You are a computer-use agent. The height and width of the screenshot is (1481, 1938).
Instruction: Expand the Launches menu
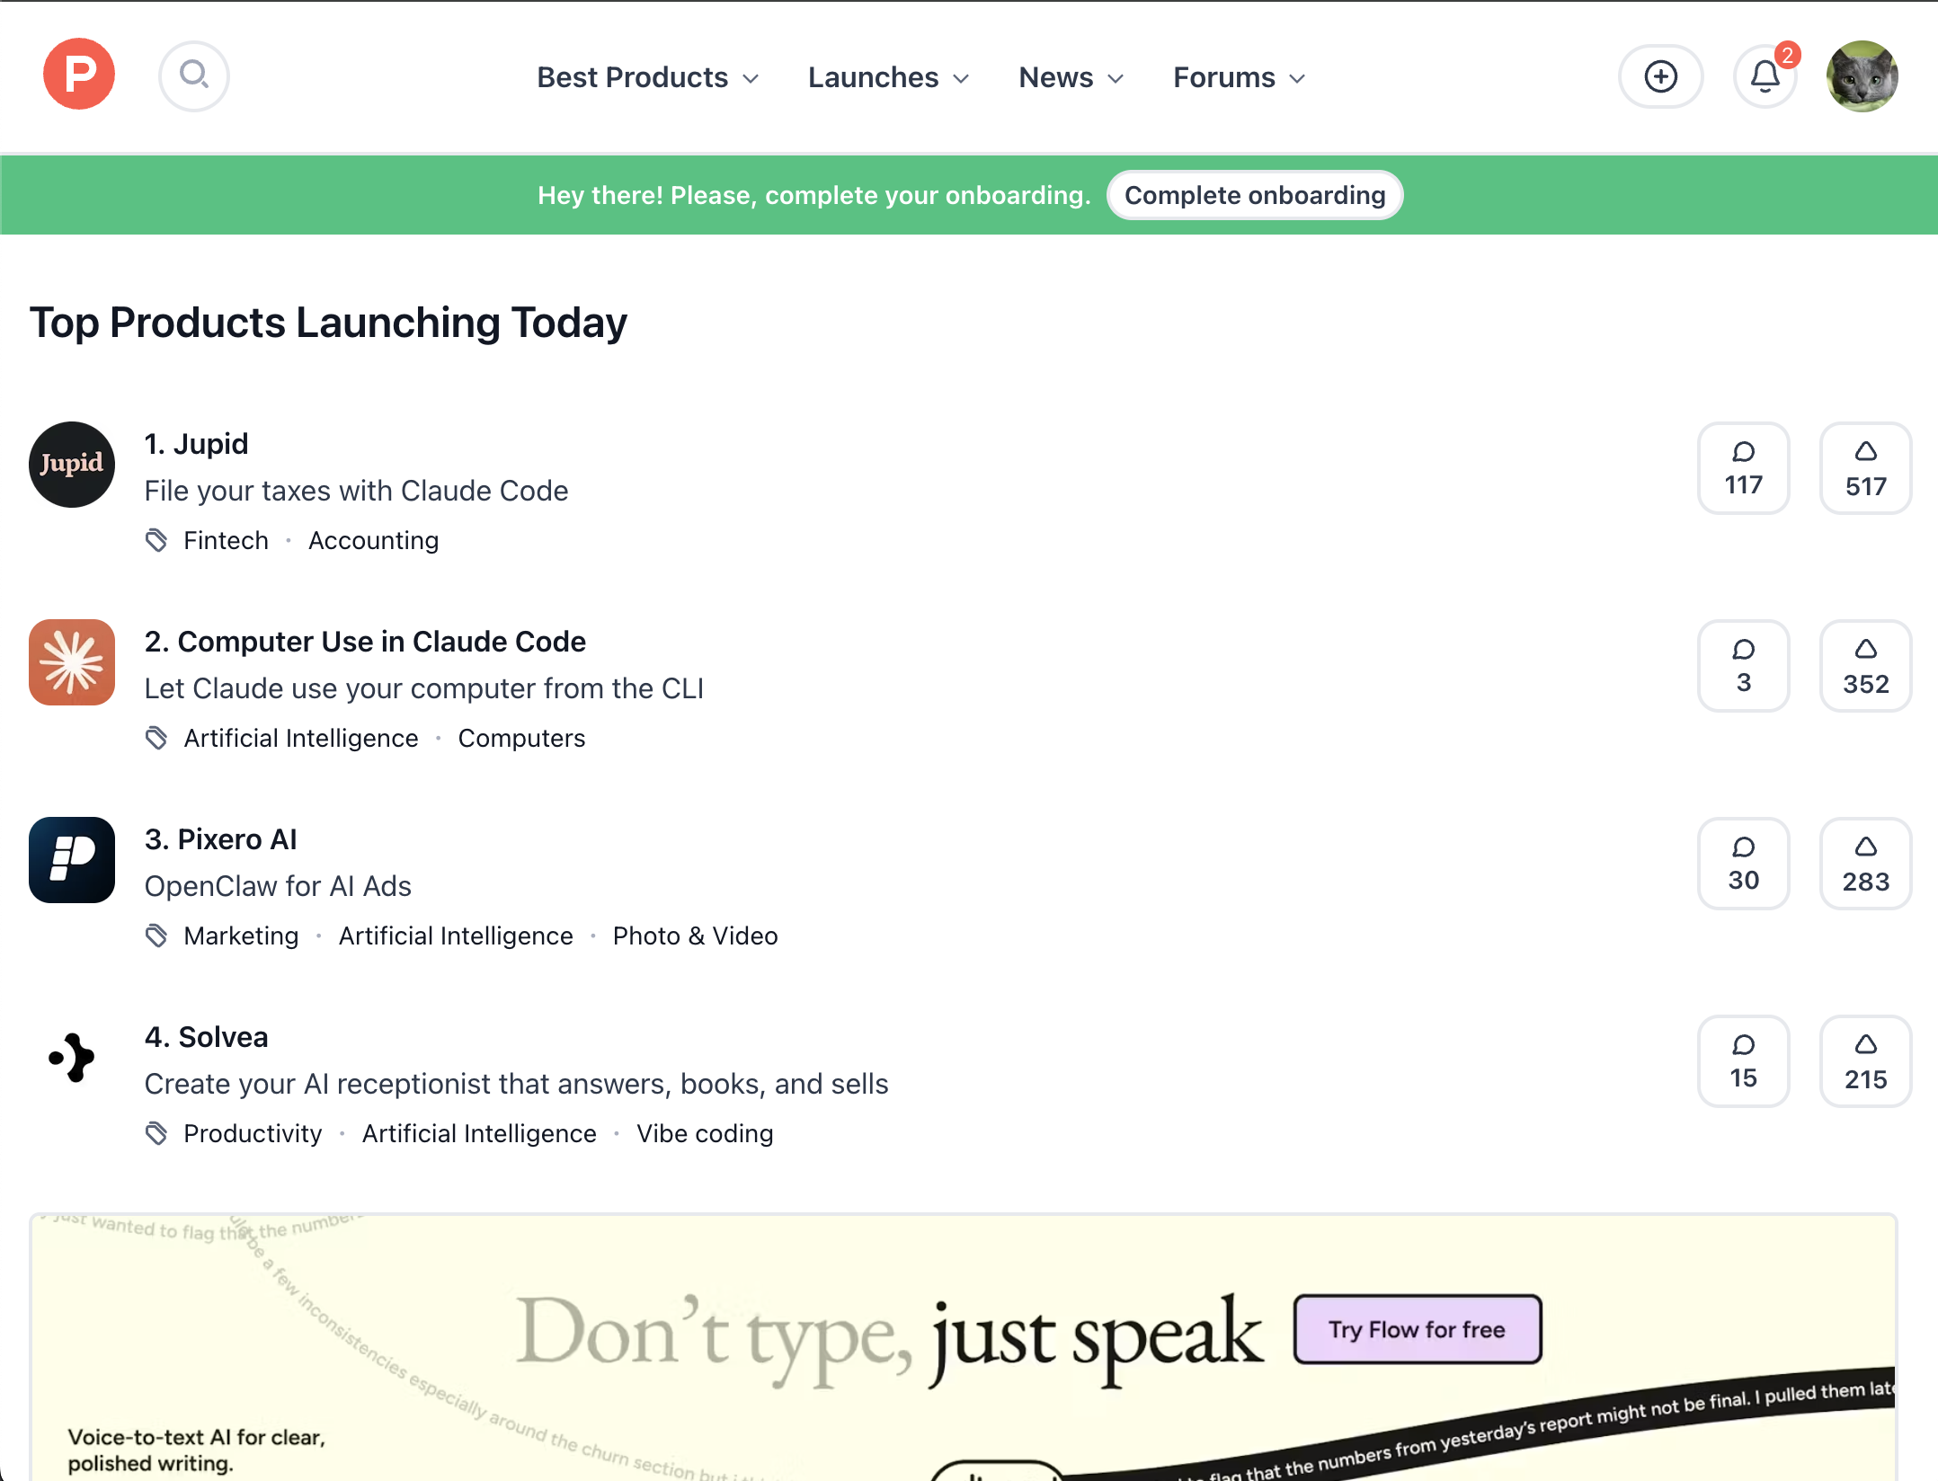point(888,77)
